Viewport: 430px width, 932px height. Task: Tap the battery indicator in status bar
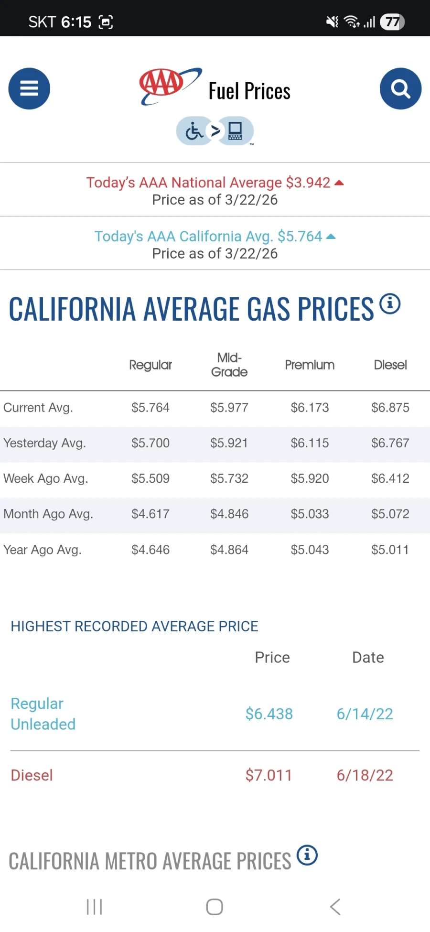click(392, 22)
